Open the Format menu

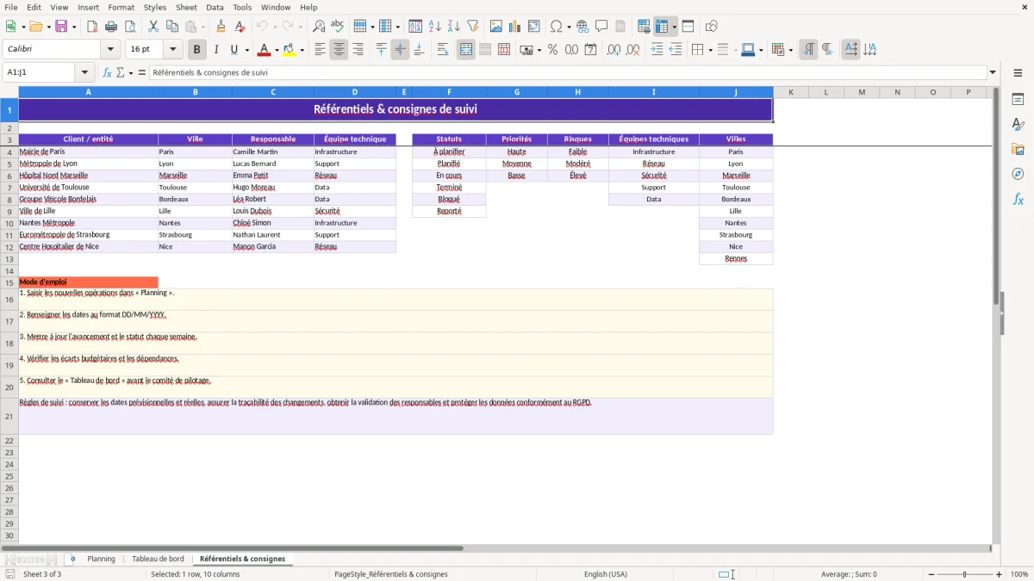(x=121, y=7)
